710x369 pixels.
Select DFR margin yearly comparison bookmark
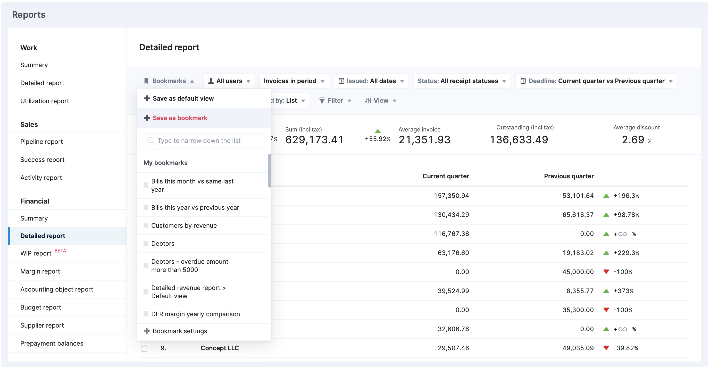coord(203,314)
